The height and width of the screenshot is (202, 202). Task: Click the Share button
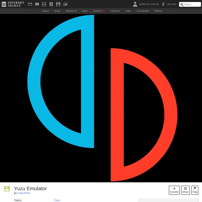186,190
